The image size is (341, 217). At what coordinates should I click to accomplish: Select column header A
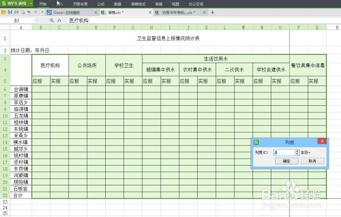[21, 27]
